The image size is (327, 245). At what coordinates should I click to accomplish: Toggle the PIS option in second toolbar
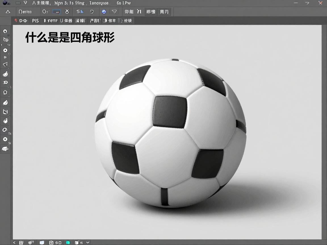35,21
